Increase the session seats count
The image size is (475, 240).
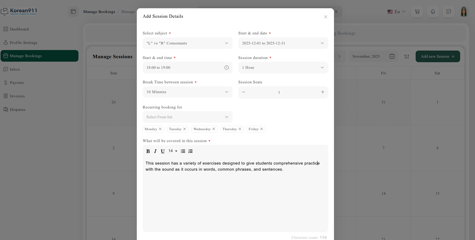(x=322, y=92)
